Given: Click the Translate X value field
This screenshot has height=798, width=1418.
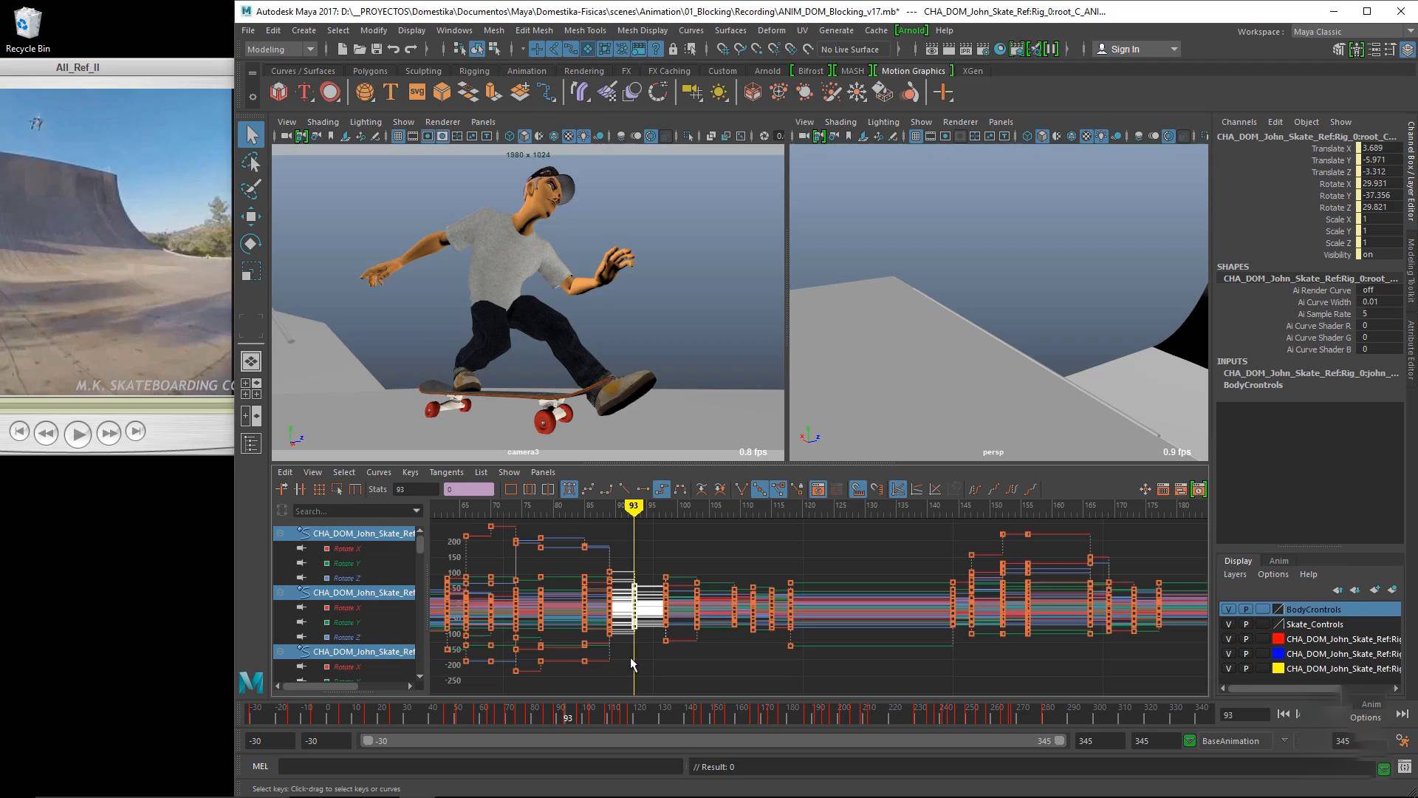Looking at the screenshot, I should click(1380, 148).
